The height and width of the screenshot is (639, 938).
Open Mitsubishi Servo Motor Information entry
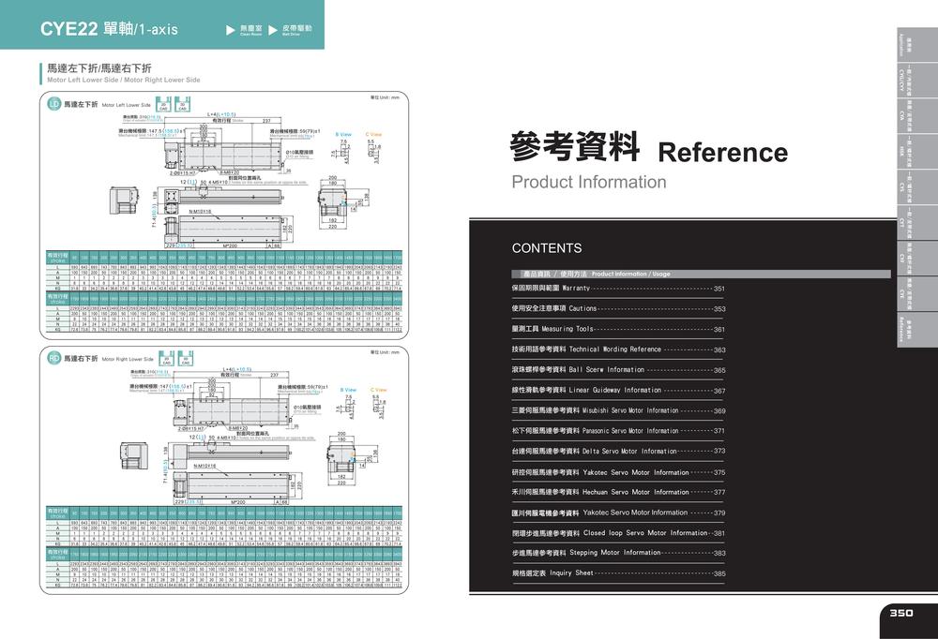tap(618, 410)
